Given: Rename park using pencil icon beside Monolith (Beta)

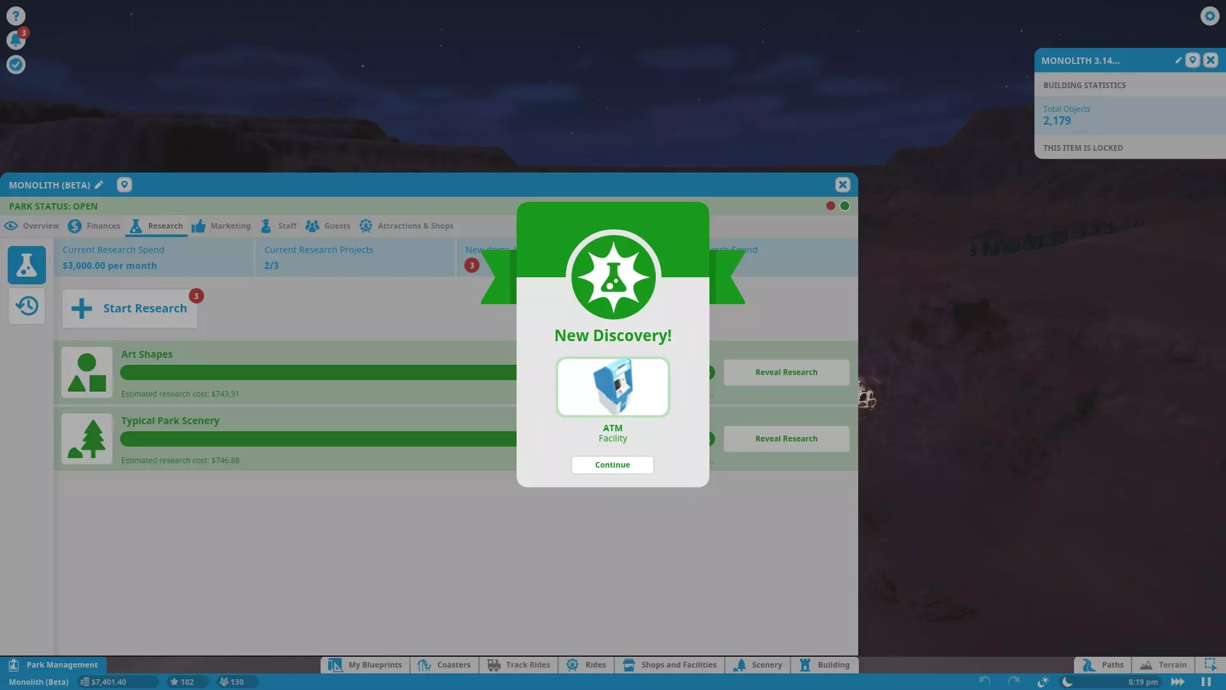Looking at the screenshot, I should pos(99,185).
